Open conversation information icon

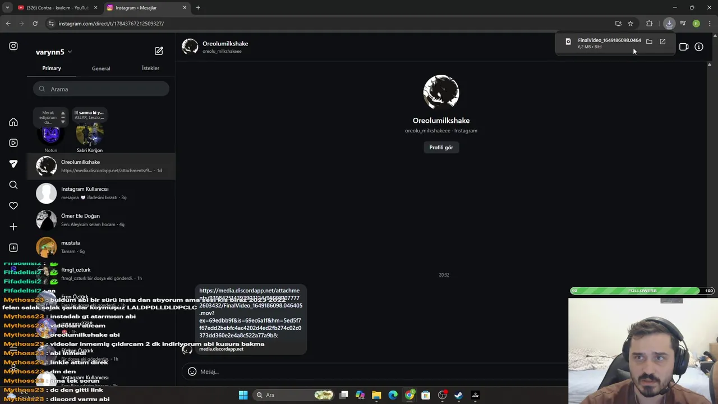[699, 47]
